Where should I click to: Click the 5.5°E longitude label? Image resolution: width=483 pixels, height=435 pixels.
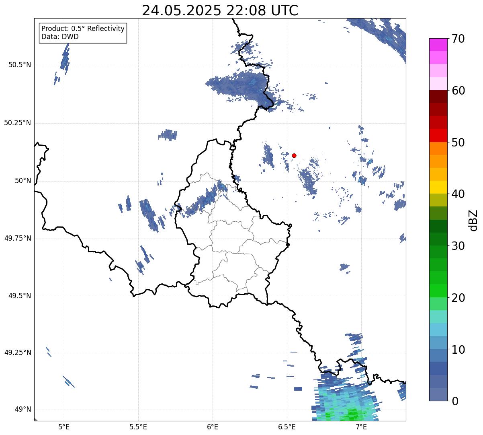[x=138, y=427]
